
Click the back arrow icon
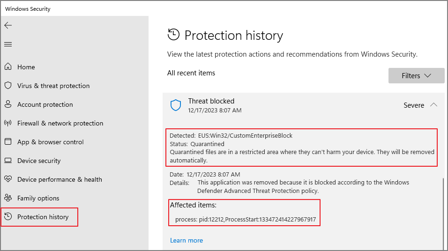[8, 25]
